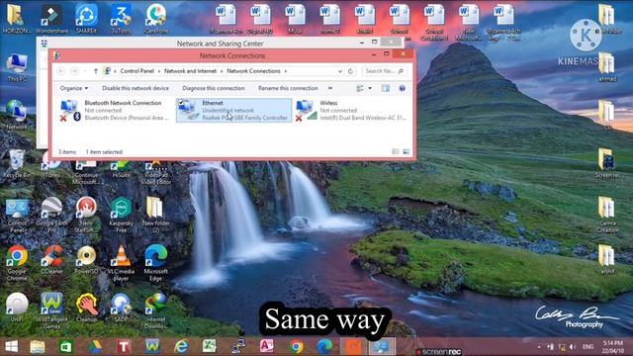Click Control Panel in the breadcrumb
Image resolution: width=633 pixels, height=356 pixels.
tap(137, 71)
